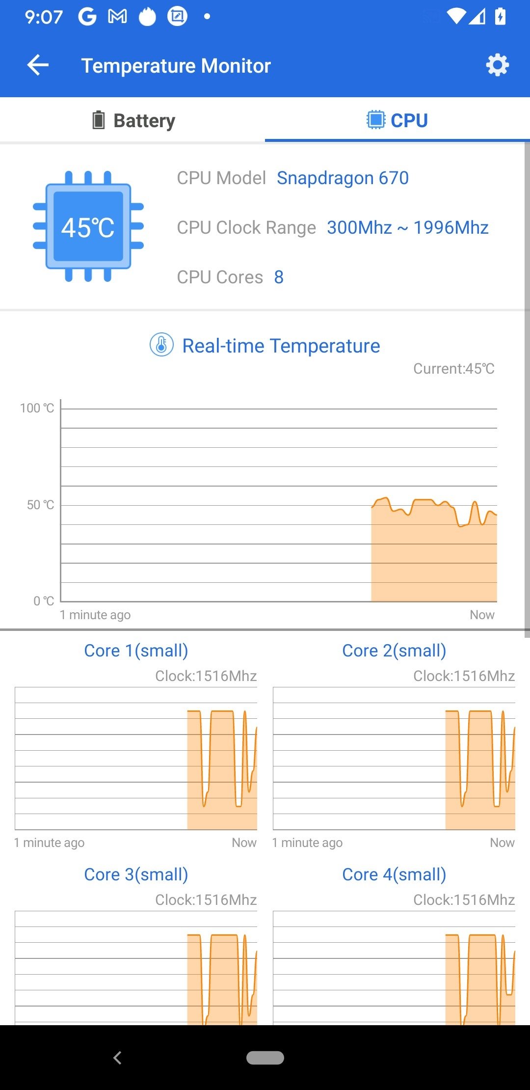The height and width of the screenshot is (1090, 530).
Task: Tap the Snapdragon 670 model value
Action: 343,178
